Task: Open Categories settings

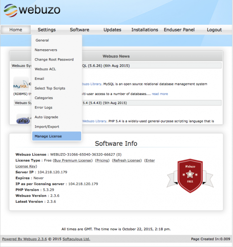Action: coord(57,98)
